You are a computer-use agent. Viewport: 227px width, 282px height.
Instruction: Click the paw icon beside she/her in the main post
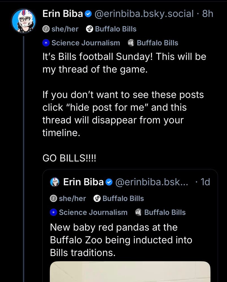click(90, 29)
